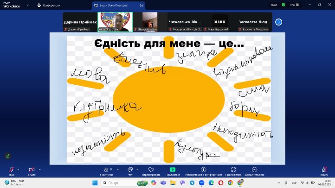Click the green Поделиться share screen button
This screenshot has height=188, width=335.
[173, 170]
